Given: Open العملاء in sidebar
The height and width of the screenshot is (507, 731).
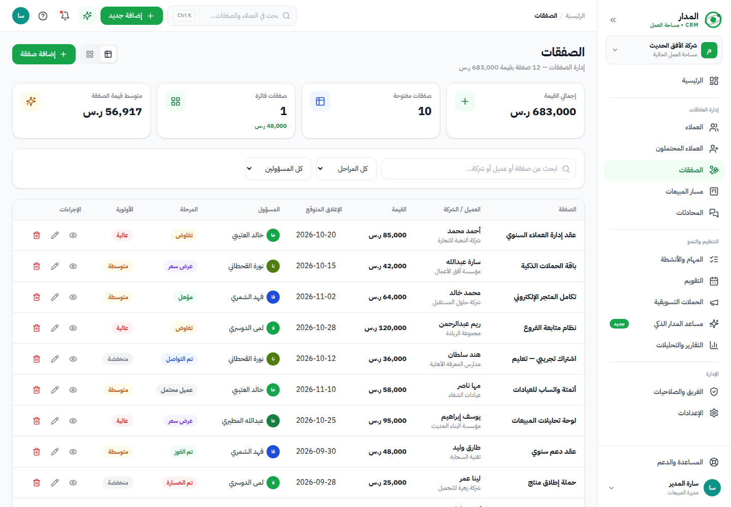Looking at the screenshot, I should coord(664,127).
